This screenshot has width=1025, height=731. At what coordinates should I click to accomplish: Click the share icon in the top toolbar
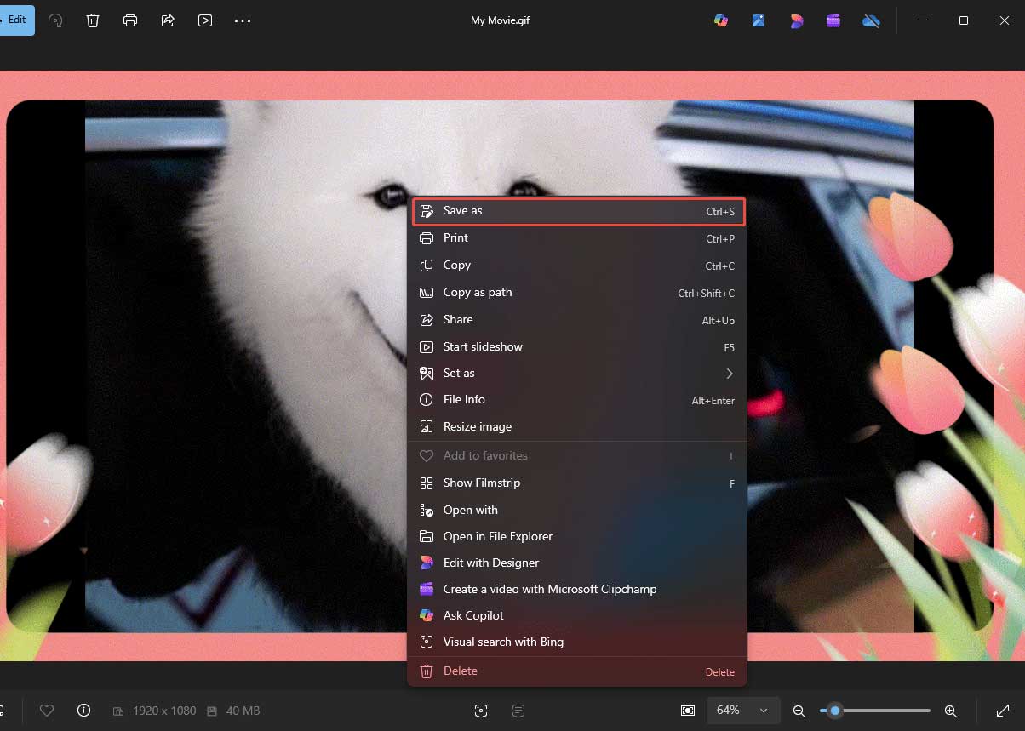click(168, 20)
